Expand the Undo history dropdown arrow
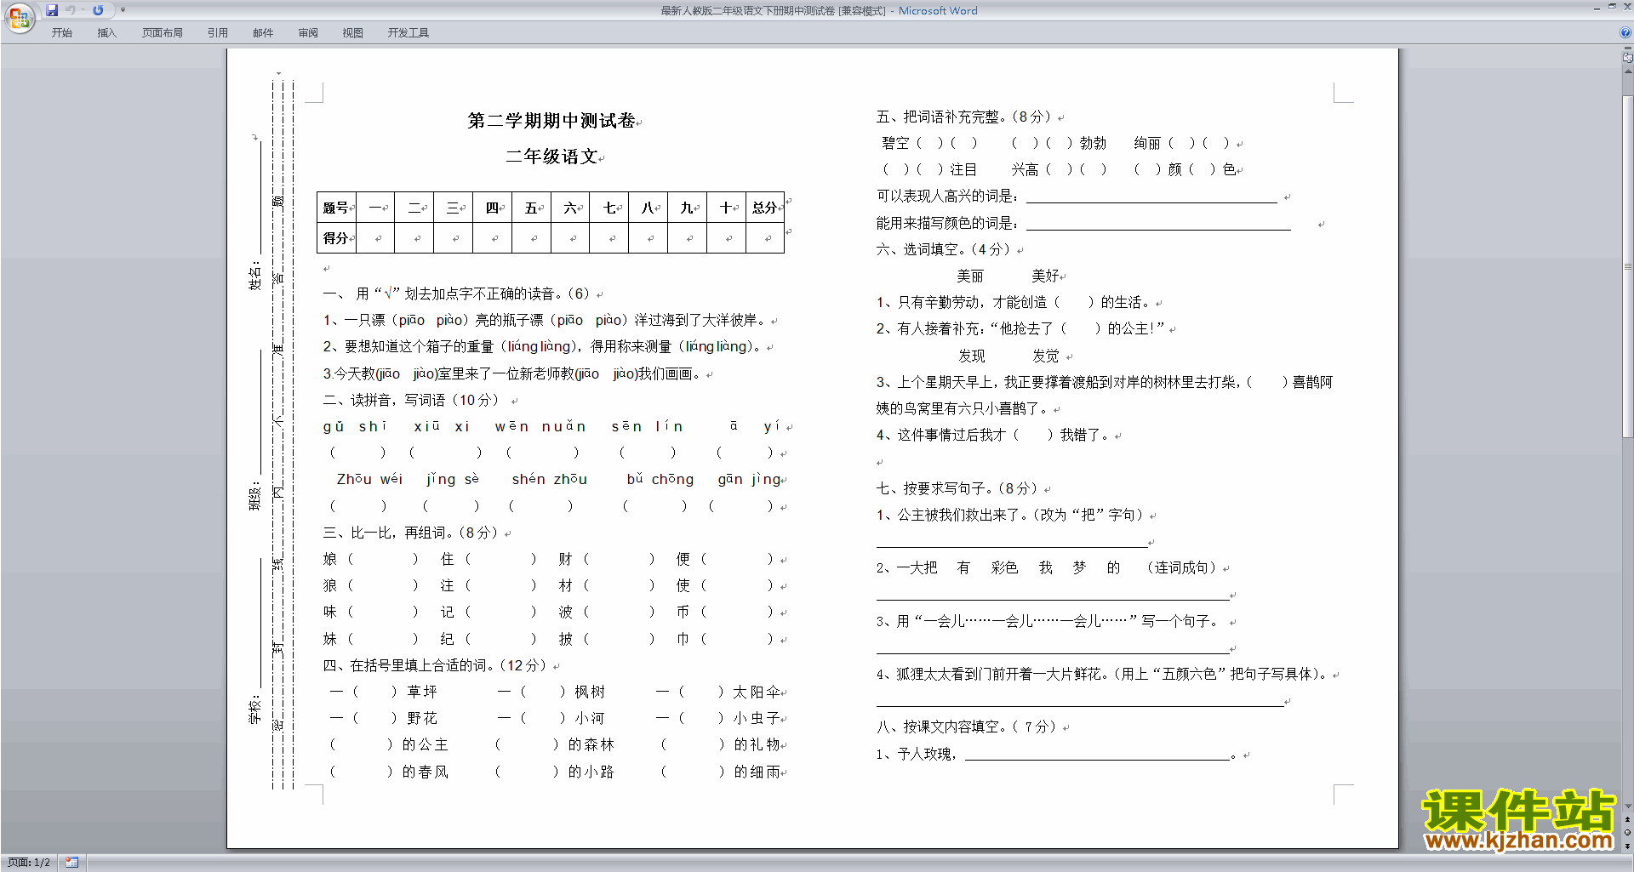Screen dimensions: 1634x872 83,10
